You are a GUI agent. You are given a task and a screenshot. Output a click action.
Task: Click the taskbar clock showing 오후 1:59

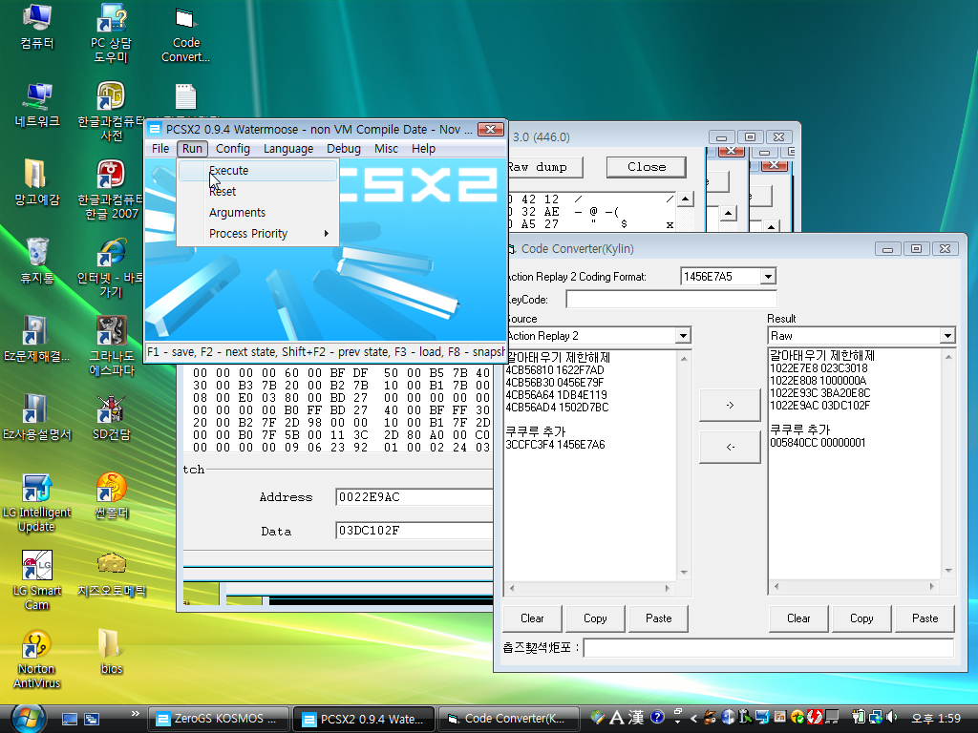[936, 719]
